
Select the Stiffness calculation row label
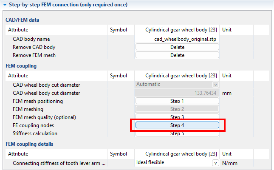tap(35, 133)
